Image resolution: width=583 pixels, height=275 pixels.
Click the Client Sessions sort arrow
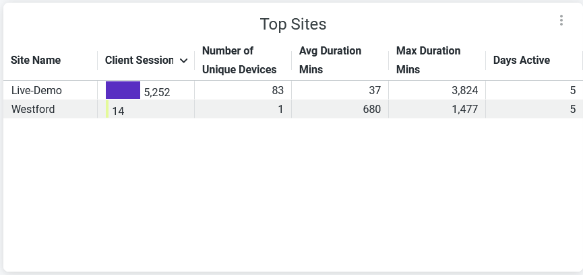coord(184,61)
